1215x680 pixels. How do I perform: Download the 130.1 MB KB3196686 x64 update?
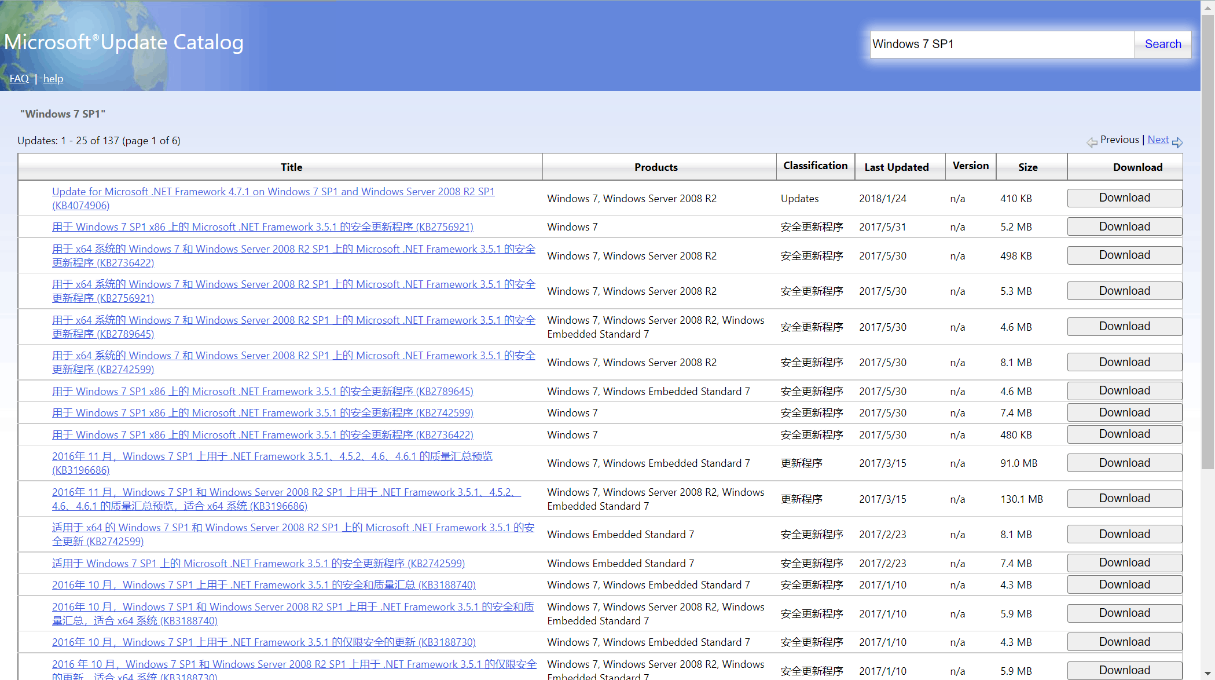pos(1124,499)
